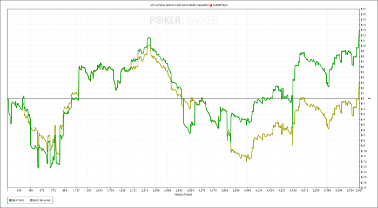Click the yellow My C All-In Adj legend swatch
This screenshot has width=378, height=208.
[x=31, y=200]
